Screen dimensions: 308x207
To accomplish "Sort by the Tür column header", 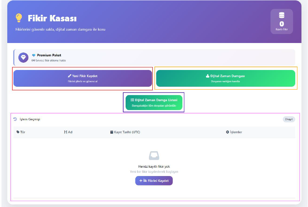I will tap(21, 132).
